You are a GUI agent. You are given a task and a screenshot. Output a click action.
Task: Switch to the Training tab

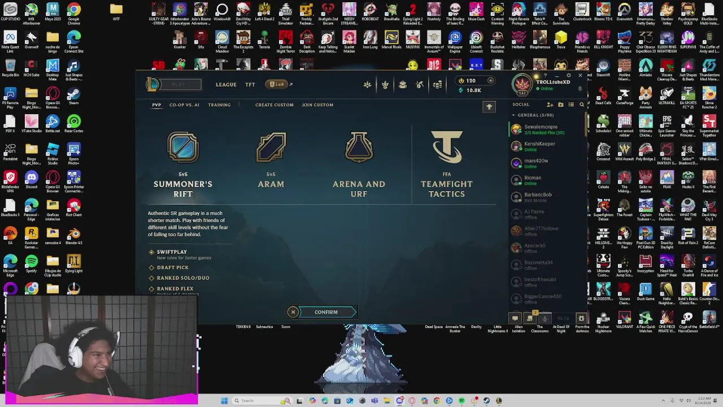(219, 105)
